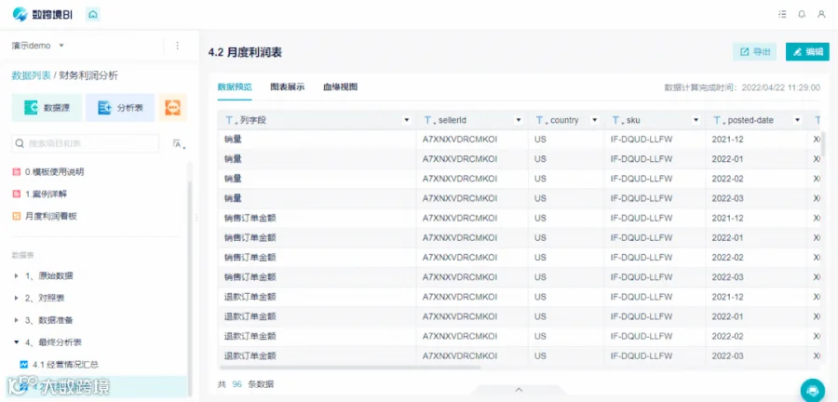The width and height of the screenshot is (838, 402).
Task: Click the horizontal table scrollbar
Action: [350, 367]
